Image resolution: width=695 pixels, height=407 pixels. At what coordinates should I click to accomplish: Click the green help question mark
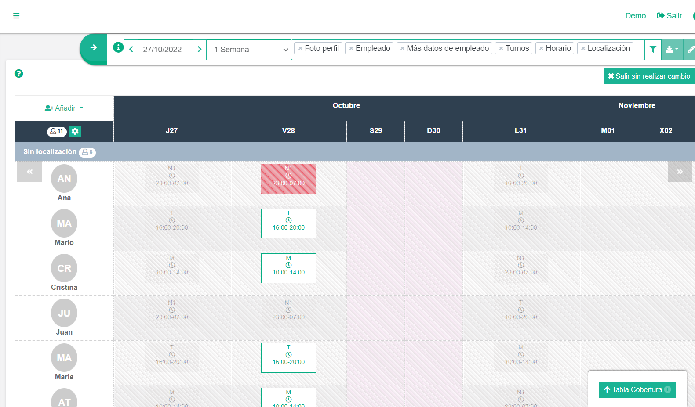point(18,74)
